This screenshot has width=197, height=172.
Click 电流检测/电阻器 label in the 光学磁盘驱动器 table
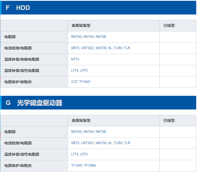[18, 143]
